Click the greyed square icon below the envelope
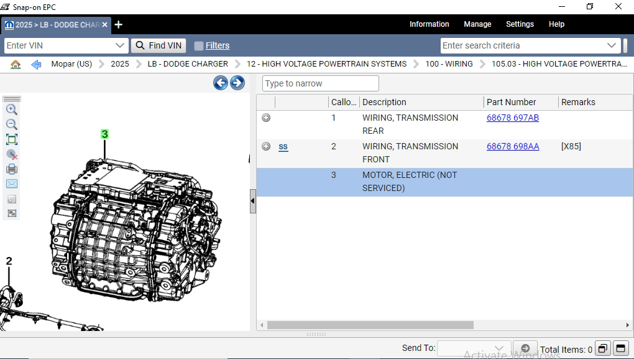The width and height of the screenshot is (634, 359). (12, 198)
